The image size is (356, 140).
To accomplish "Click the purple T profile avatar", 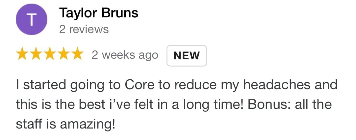I will 31,20.
